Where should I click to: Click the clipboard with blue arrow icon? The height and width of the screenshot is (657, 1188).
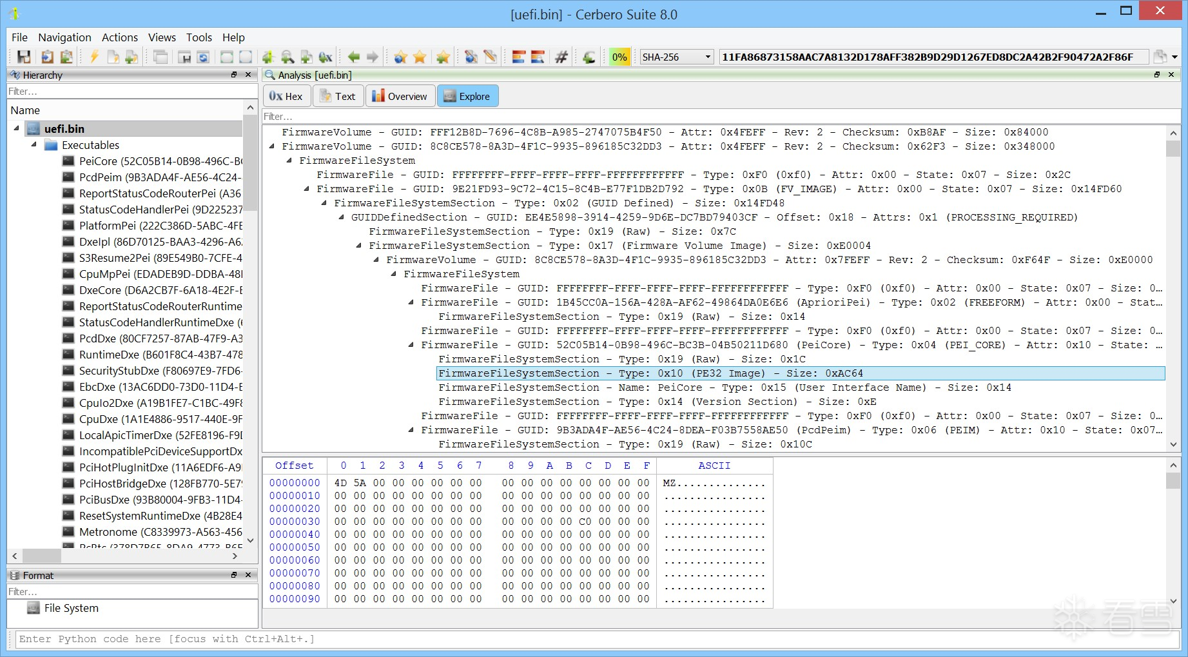47,57
